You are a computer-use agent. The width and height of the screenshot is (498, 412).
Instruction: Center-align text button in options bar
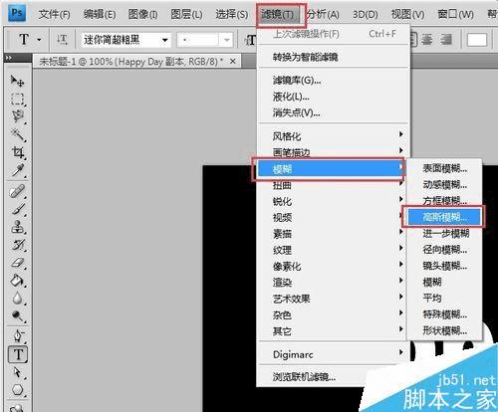click(426, 40)
